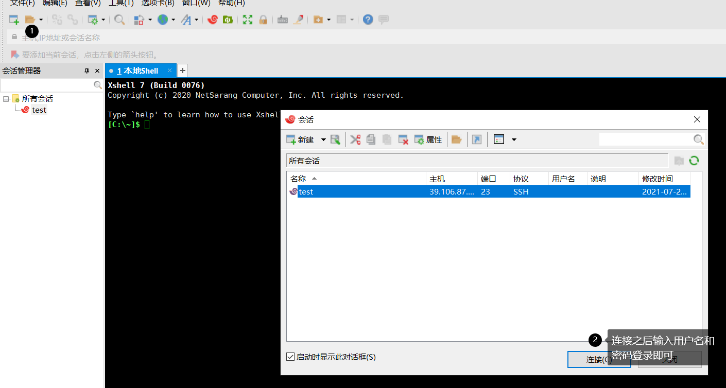The height and width of the screenshot is (388, 726).
Task: Close the 会话管理器 panel
Action: tap(97, 71)
